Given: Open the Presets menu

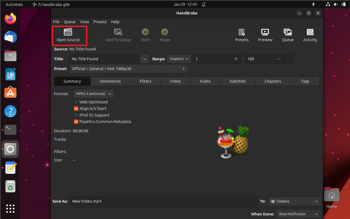Looking at the screenshot, I should [100, 22].
